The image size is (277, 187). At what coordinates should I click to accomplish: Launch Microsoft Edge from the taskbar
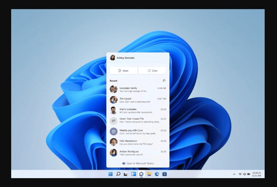[157, 174]
